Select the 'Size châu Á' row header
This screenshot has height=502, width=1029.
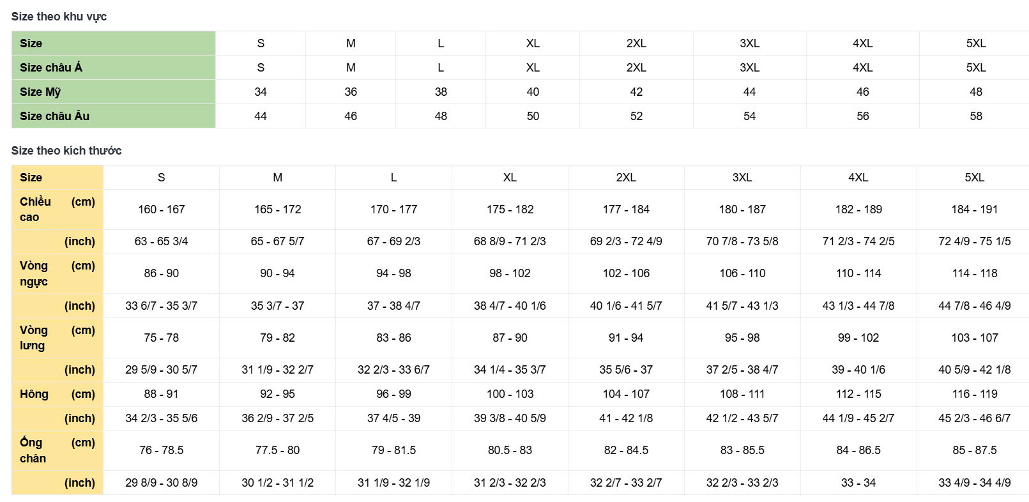click(51, 68)
